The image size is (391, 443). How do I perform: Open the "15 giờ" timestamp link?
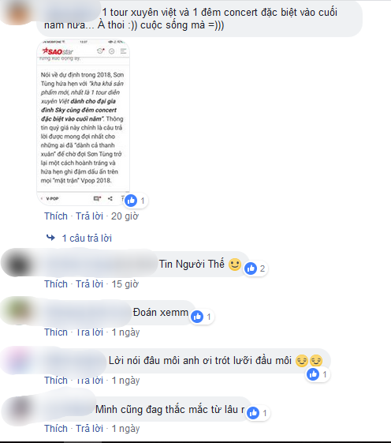[x=125, y=284]
